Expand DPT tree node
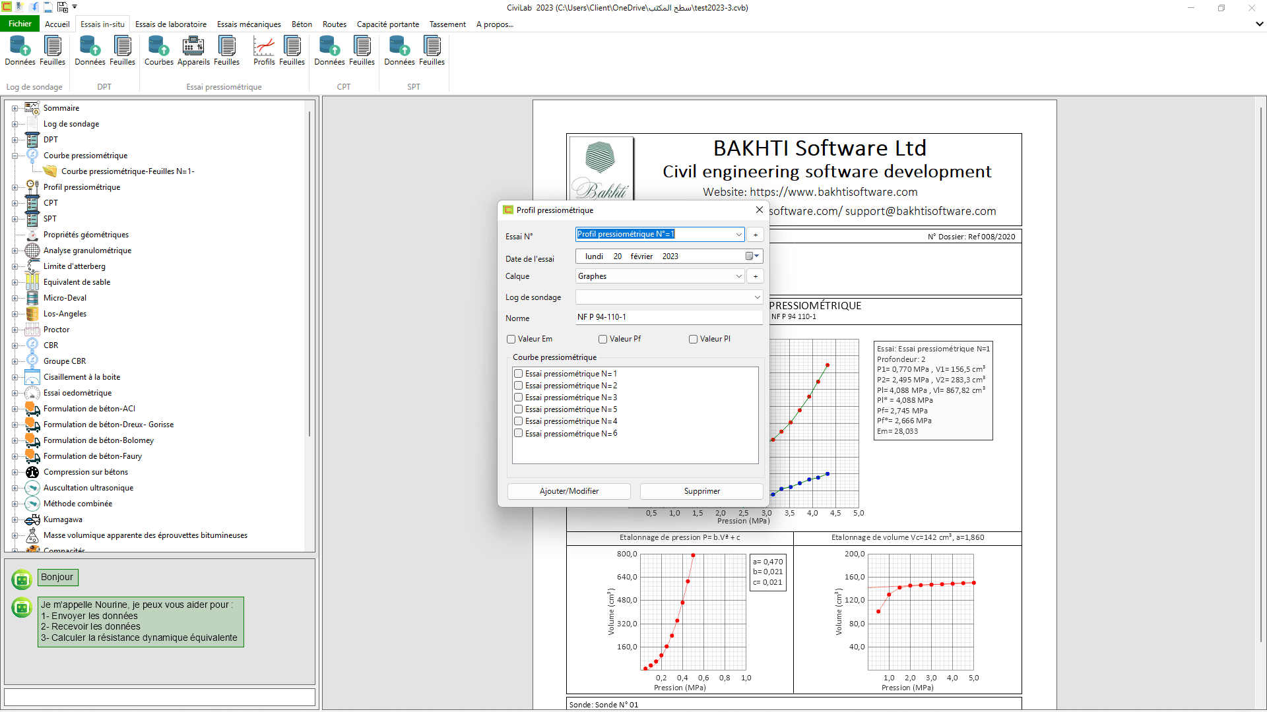 [15, 140]
